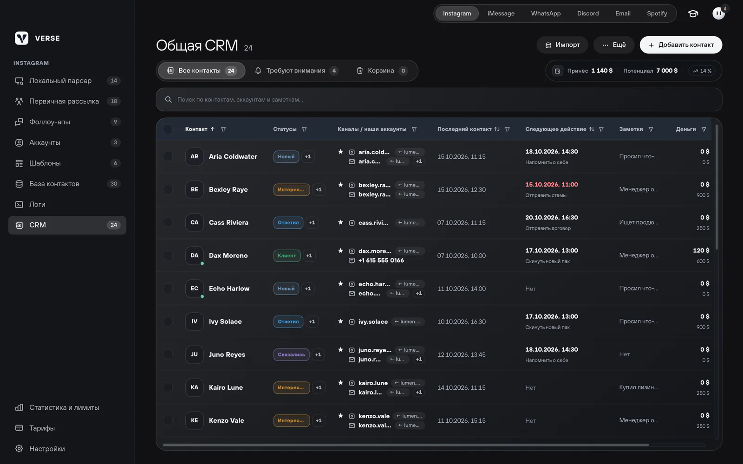This screenshot has height=464, width=743.
Task: Sort by Последний контакт arrows
Action: [497, 129]
